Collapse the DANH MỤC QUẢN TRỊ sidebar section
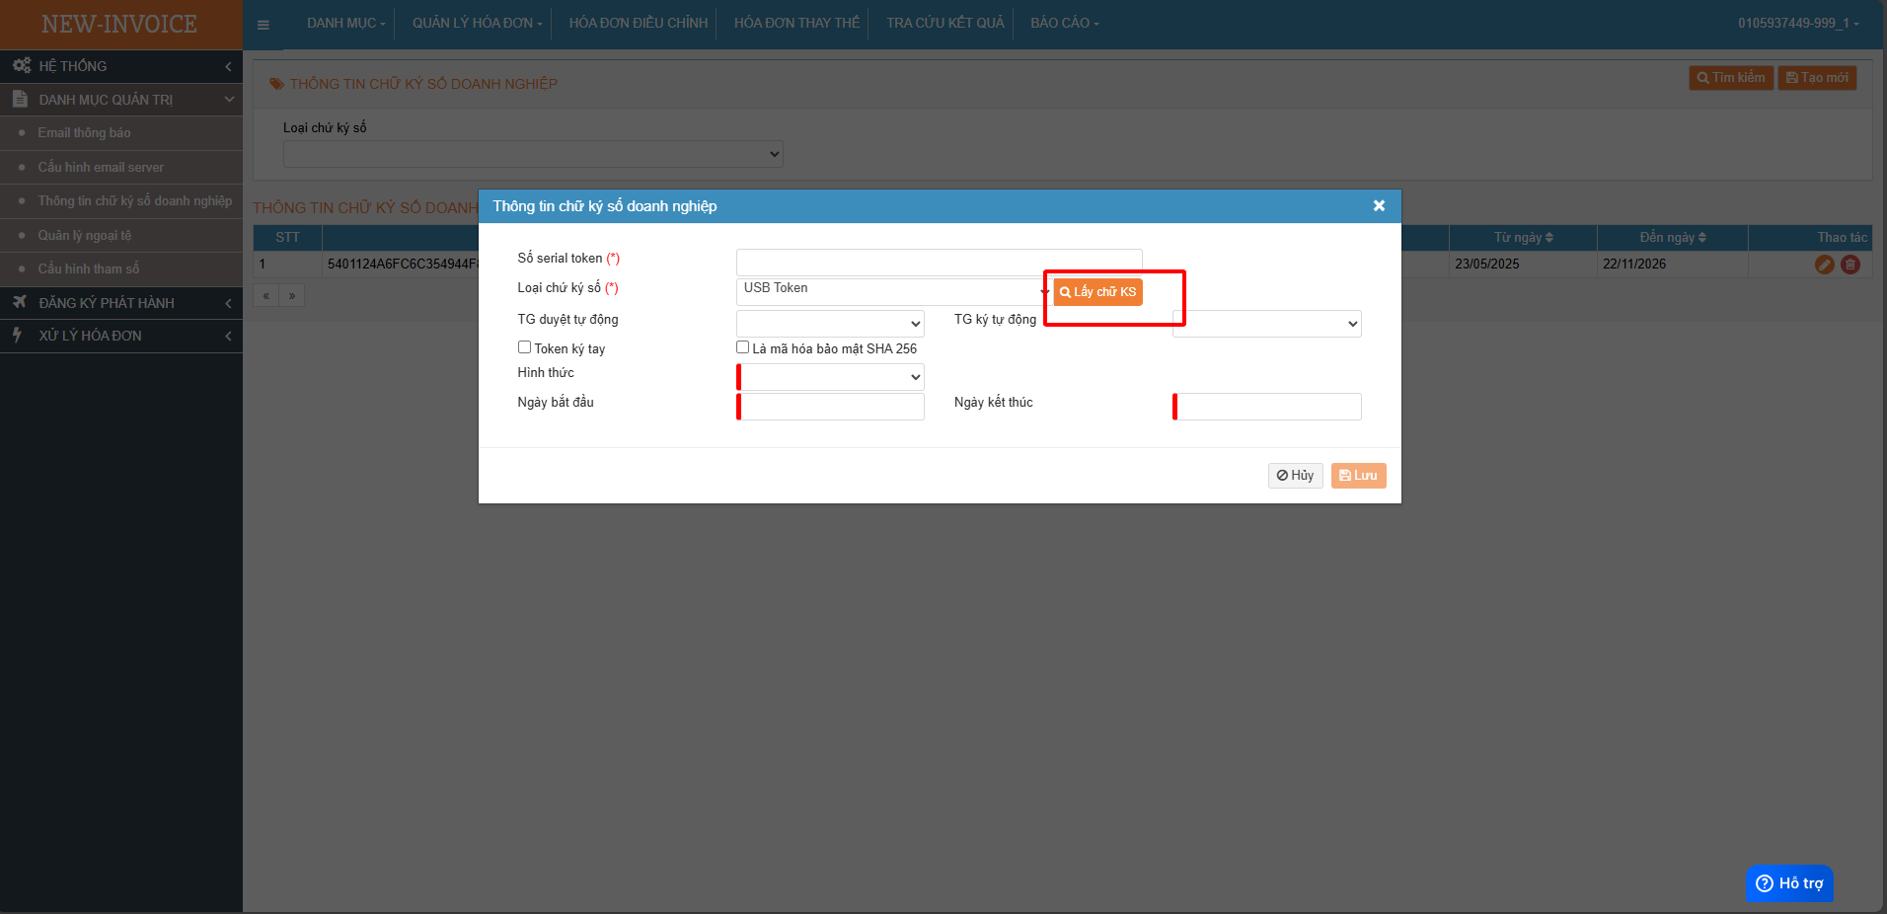This screenshot has height=914, width=1887. (x=121, y=100)
